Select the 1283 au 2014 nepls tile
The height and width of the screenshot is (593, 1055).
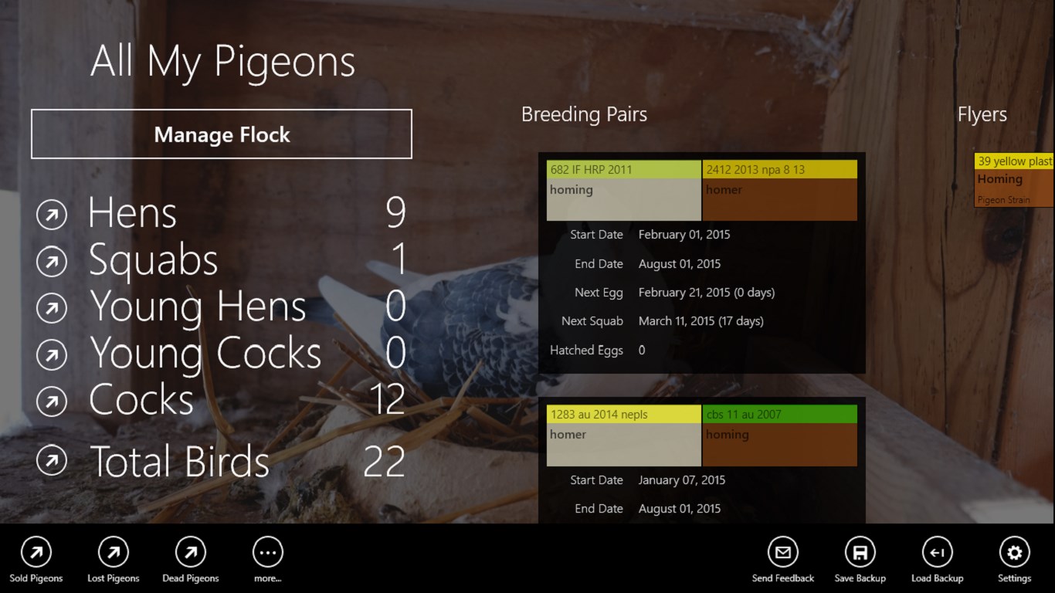[624, 435]
